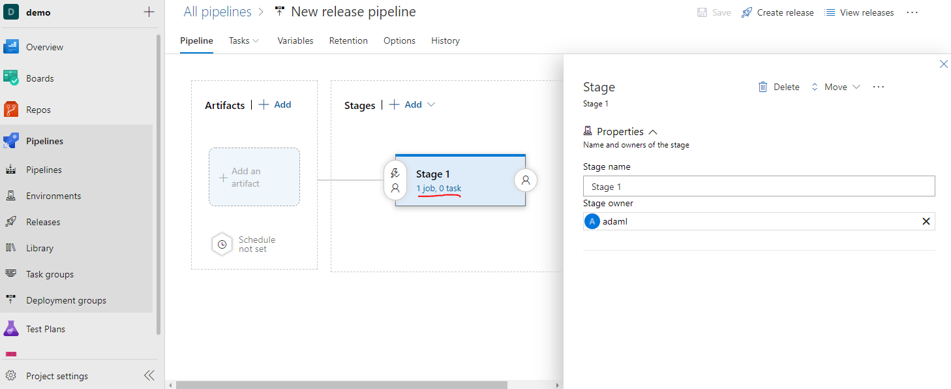Screen dimensions: 951x389
Task: Click the left scroll arrow of the canvas scrollbar
Action: tap(171, 385)
